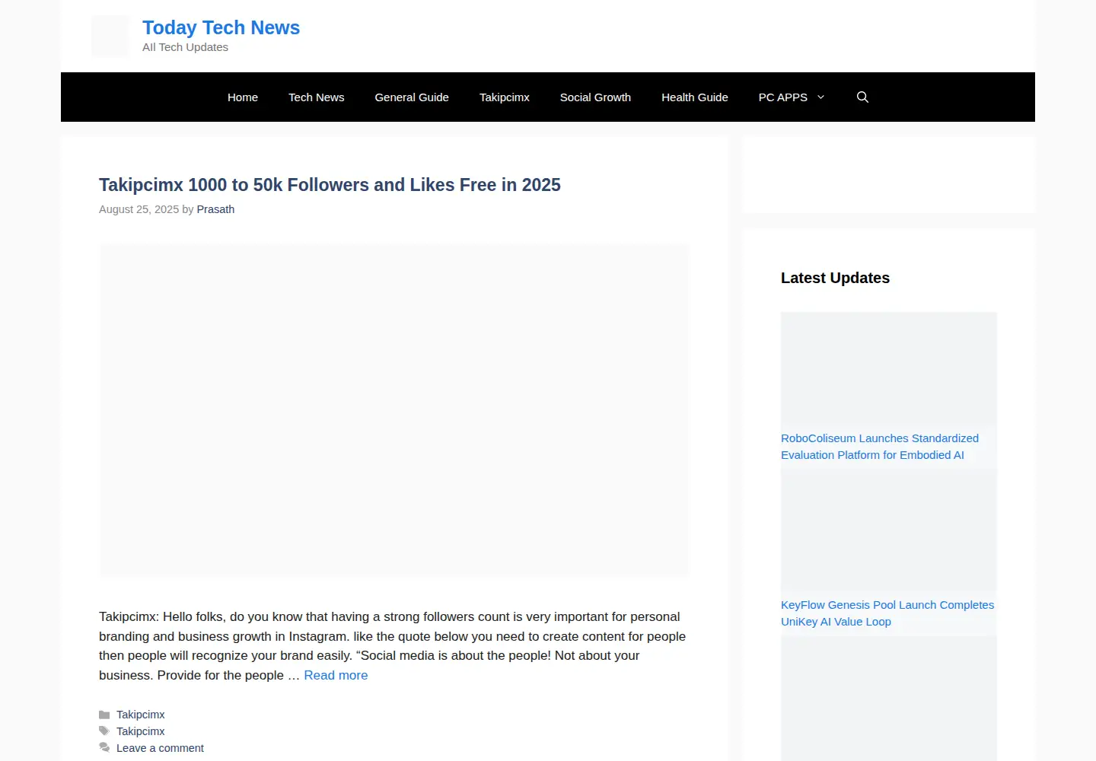Click the site logo beside Today Tech News

tap(110, 37)
